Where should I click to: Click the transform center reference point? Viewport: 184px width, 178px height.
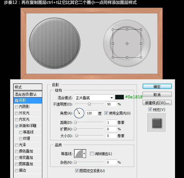[127, 44]
